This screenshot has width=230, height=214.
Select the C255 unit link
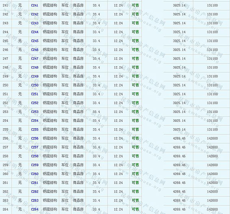34,129
